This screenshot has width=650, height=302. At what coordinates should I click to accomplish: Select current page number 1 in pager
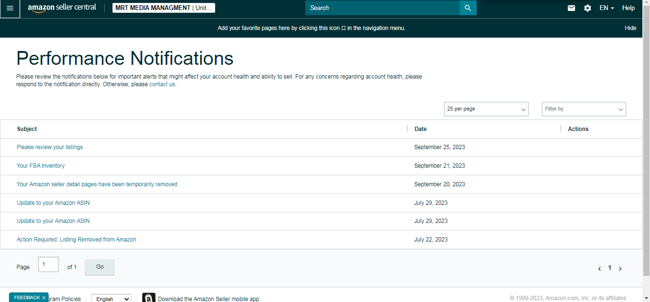[x=610, y=268]
